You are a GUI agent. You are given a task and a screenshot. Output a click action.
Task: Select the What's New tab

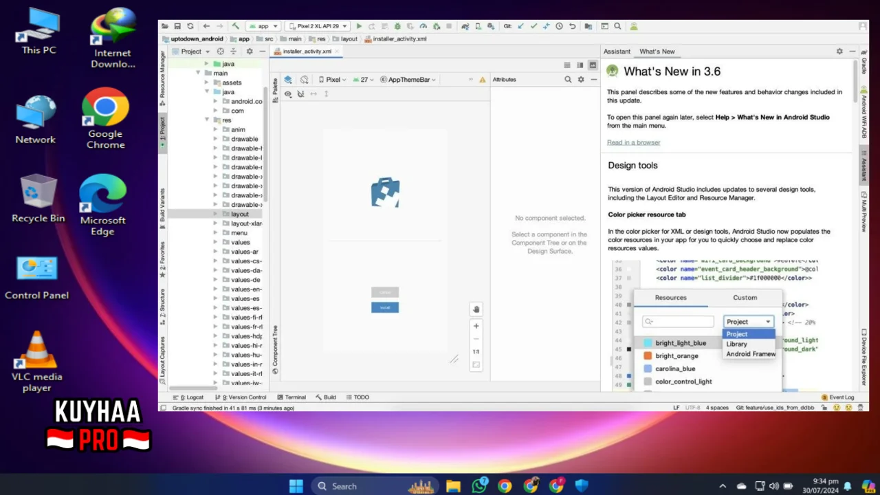657,52
